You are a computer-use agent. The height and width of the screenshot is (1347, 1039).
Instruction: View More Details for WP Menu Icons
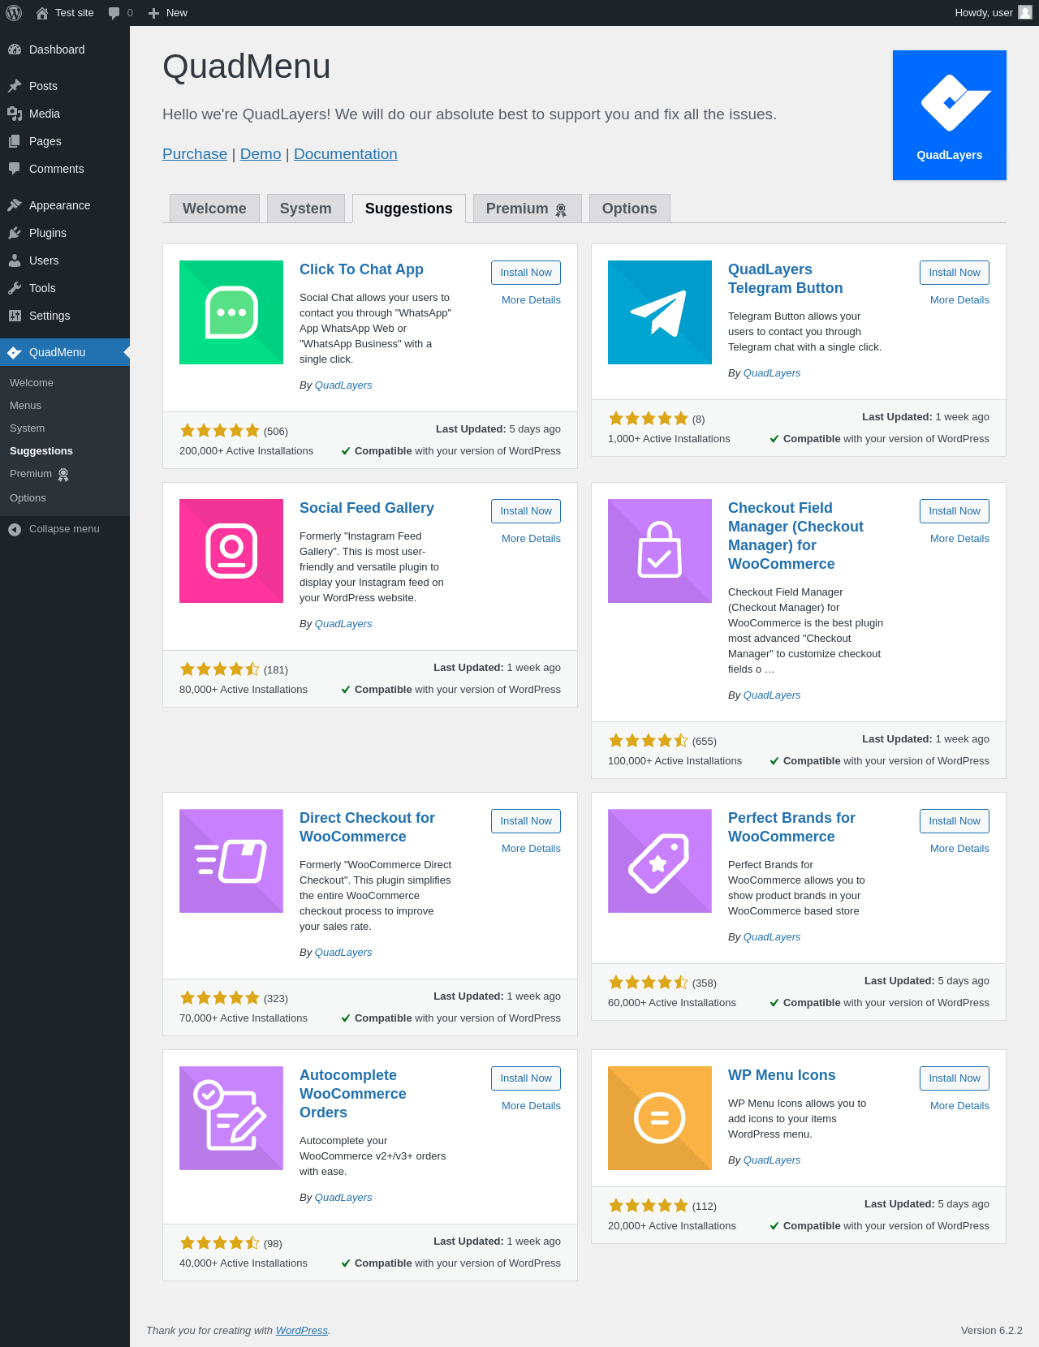959,1106
